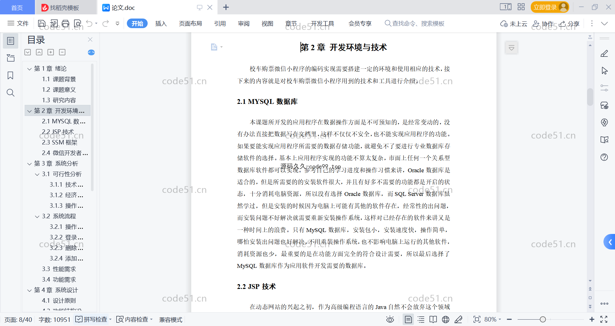
Task: Open the chapter navigation icon in sidebar
Action: click(x=11, y=58)
